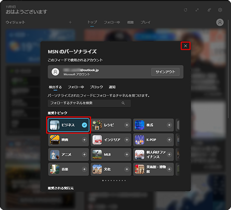Screen dimensions: 231x210
Task: Follow 音楽 topic plus icon
Action: coord(84,169)
